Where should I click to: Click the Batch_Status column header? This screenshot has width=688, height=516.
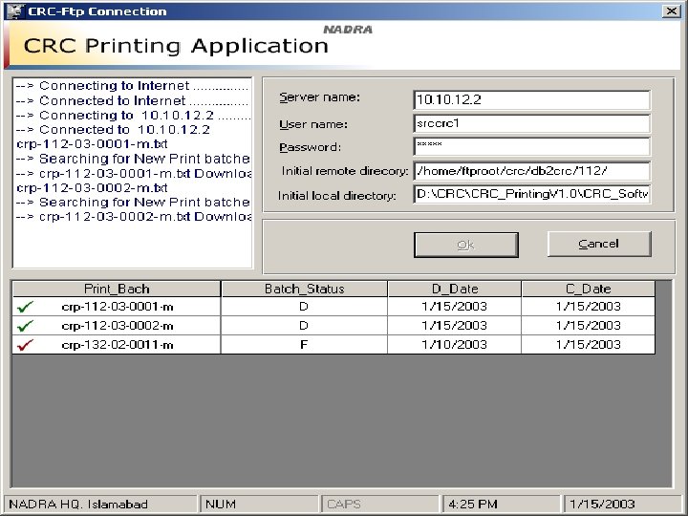tap(305, 289)
